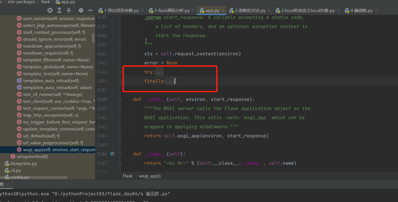398x202 pixels.
Task: Click the fold end marker on line 2464
Action: tap(120, 136)
